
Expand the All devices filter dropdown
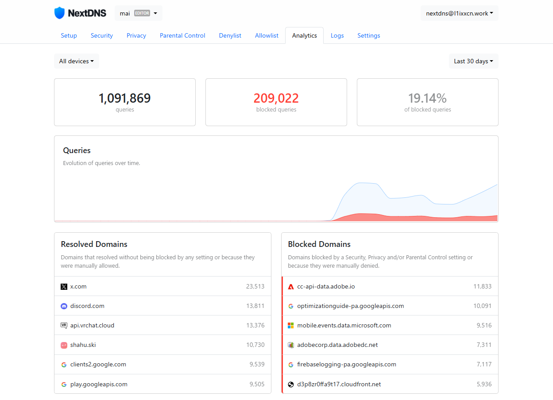(x=77, y=61)
